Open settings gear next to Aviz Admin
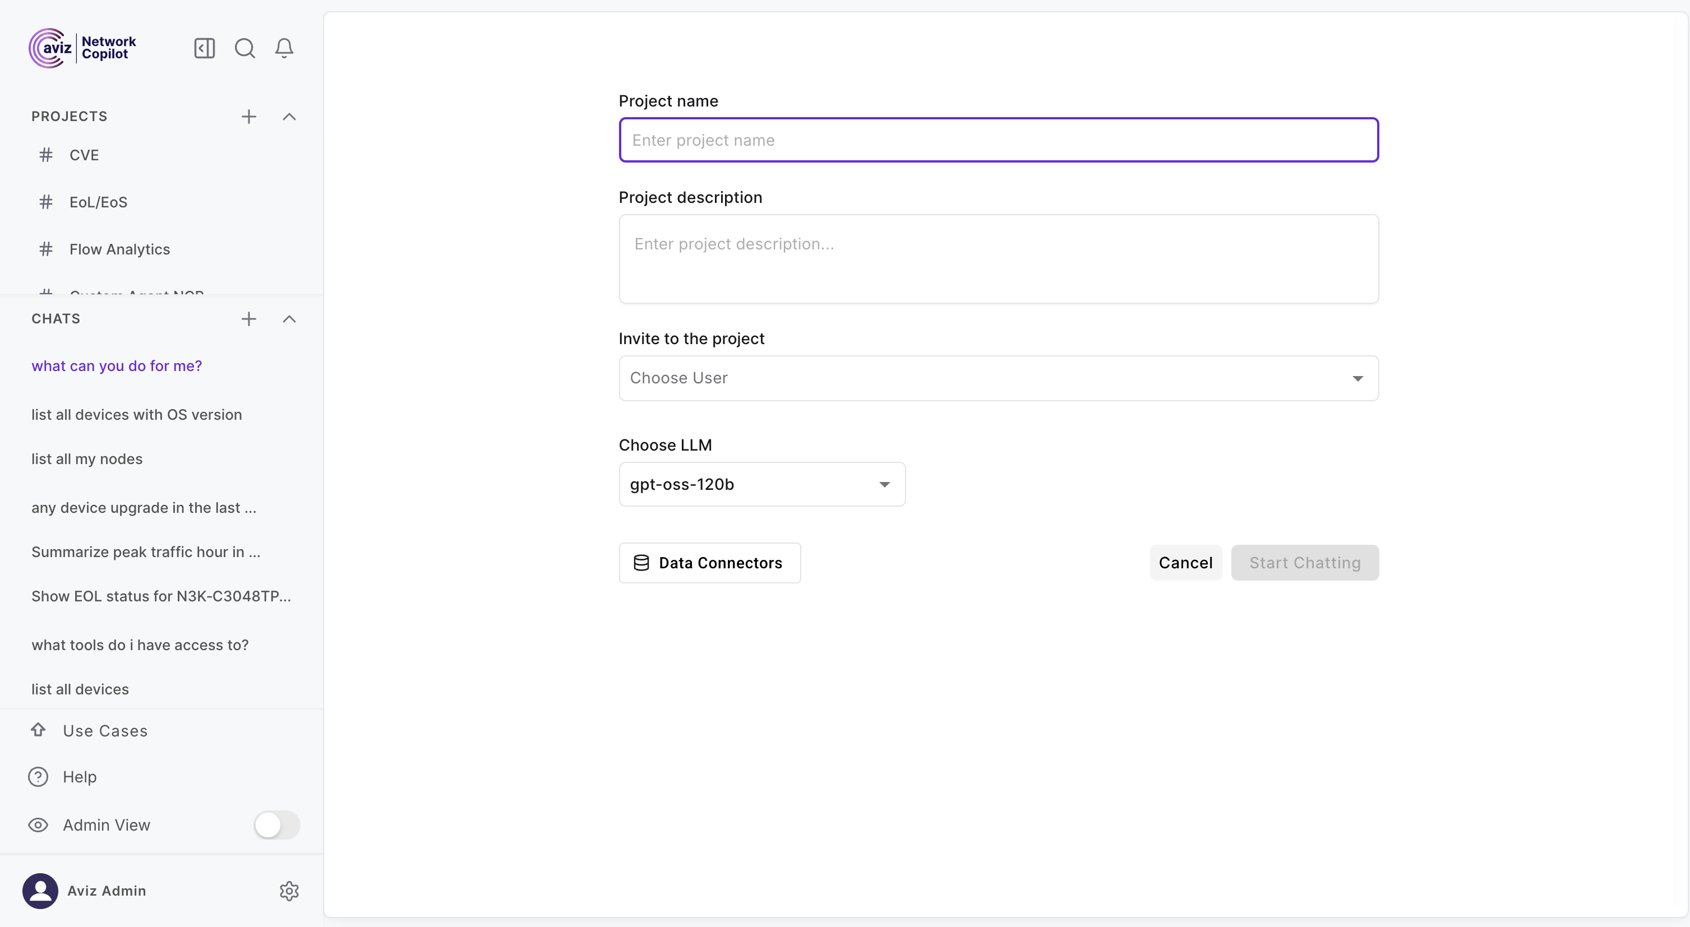1690x927 pixels. point(289,890)
